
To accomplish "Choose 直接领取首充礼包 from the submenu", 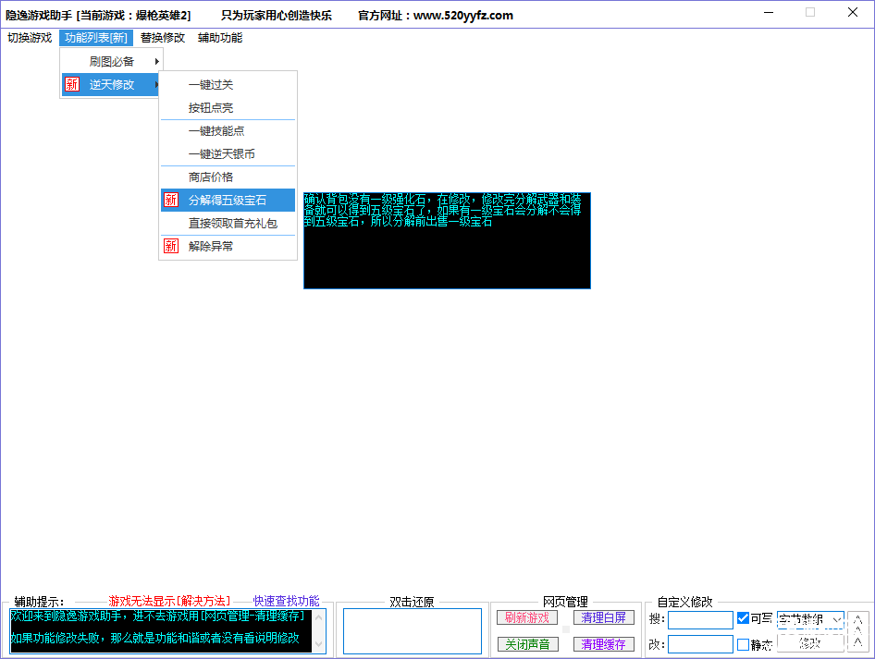I will (232, 223).
